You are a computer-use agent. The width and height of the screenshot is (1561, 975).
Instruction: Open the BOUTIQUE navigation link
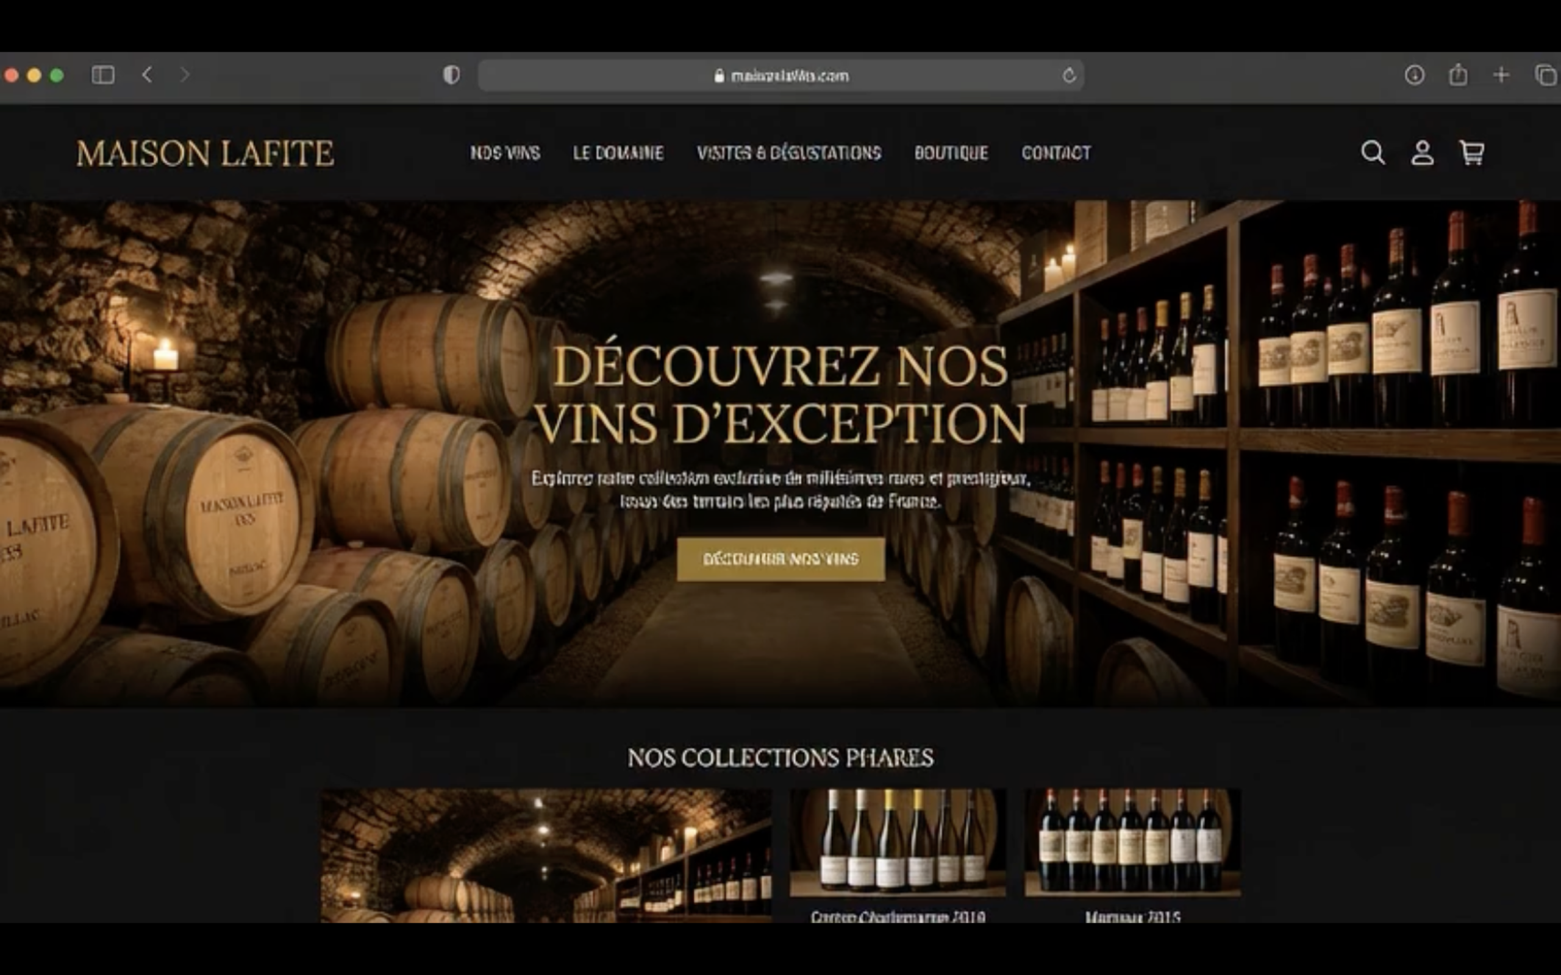[x=951, y=153]
